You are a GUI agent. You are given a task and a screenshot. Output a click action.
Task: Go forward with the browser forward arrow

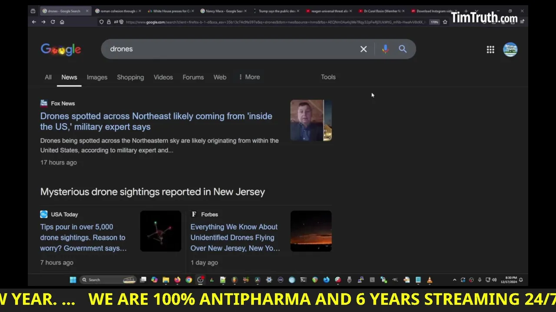pyautogui.click(x=43, y=22)
